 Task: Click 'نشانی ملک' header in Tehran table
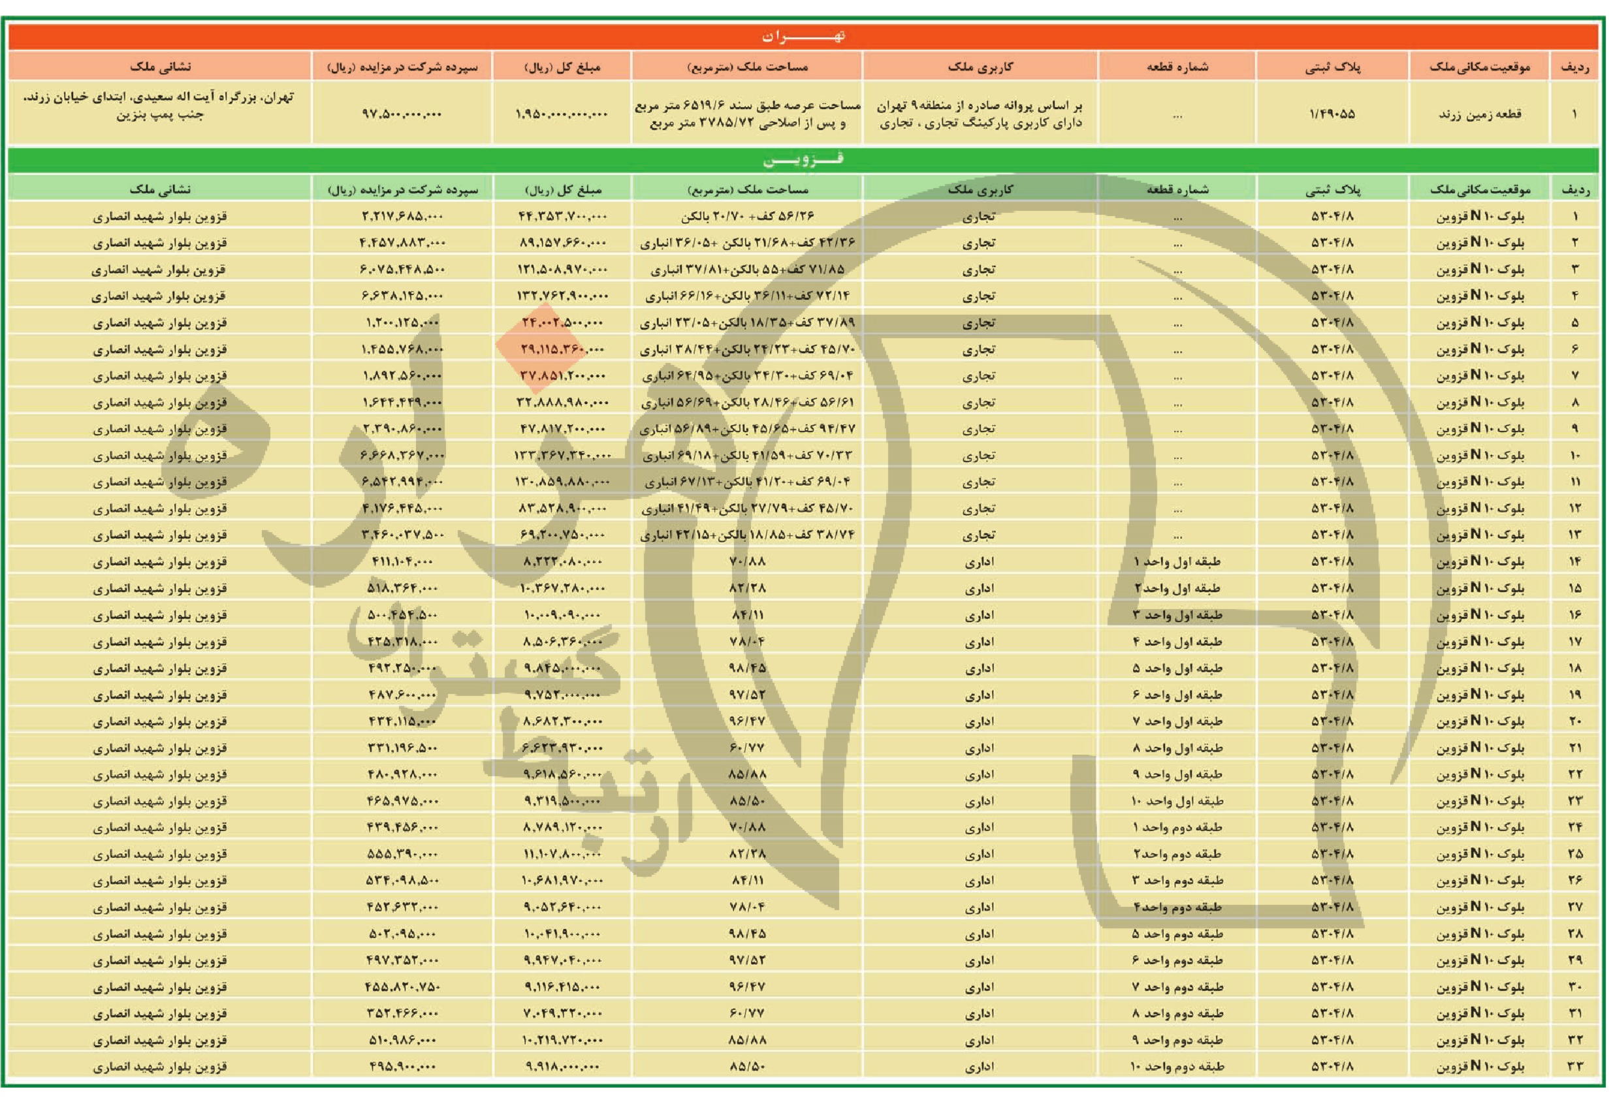(x=159, y=67)
